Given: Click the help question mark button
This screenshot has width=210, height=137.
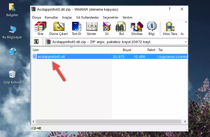Looking at the screenshot, I should 170,9.
